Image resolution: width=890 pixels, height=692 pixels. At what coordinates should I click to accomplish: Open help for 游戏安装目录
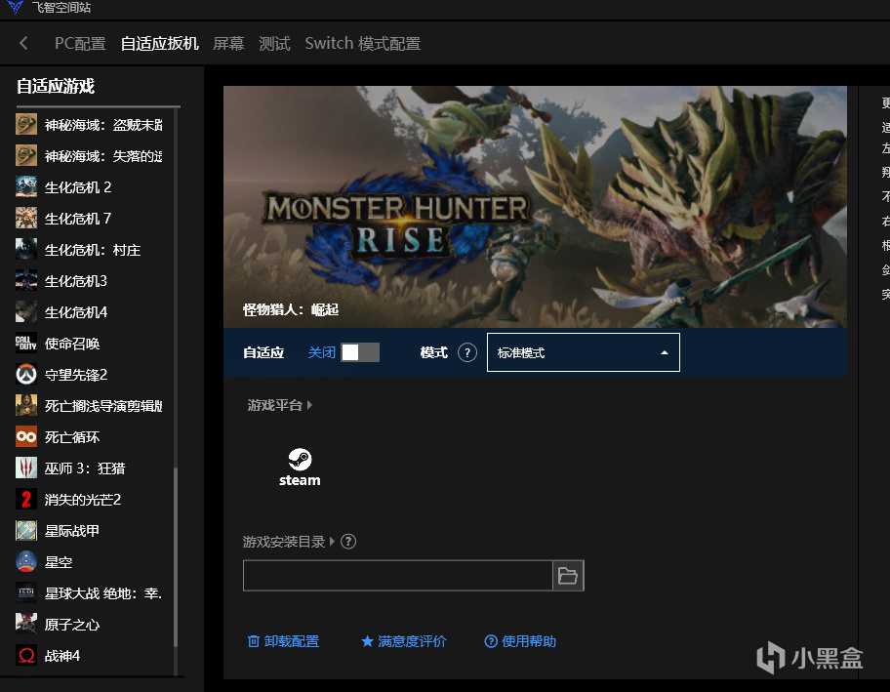[348, 541]
